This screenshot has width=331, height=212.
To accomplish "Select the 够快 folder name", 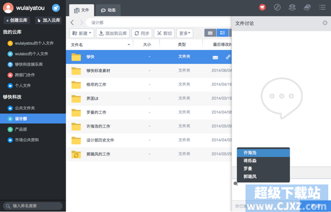I will point(90,57).
